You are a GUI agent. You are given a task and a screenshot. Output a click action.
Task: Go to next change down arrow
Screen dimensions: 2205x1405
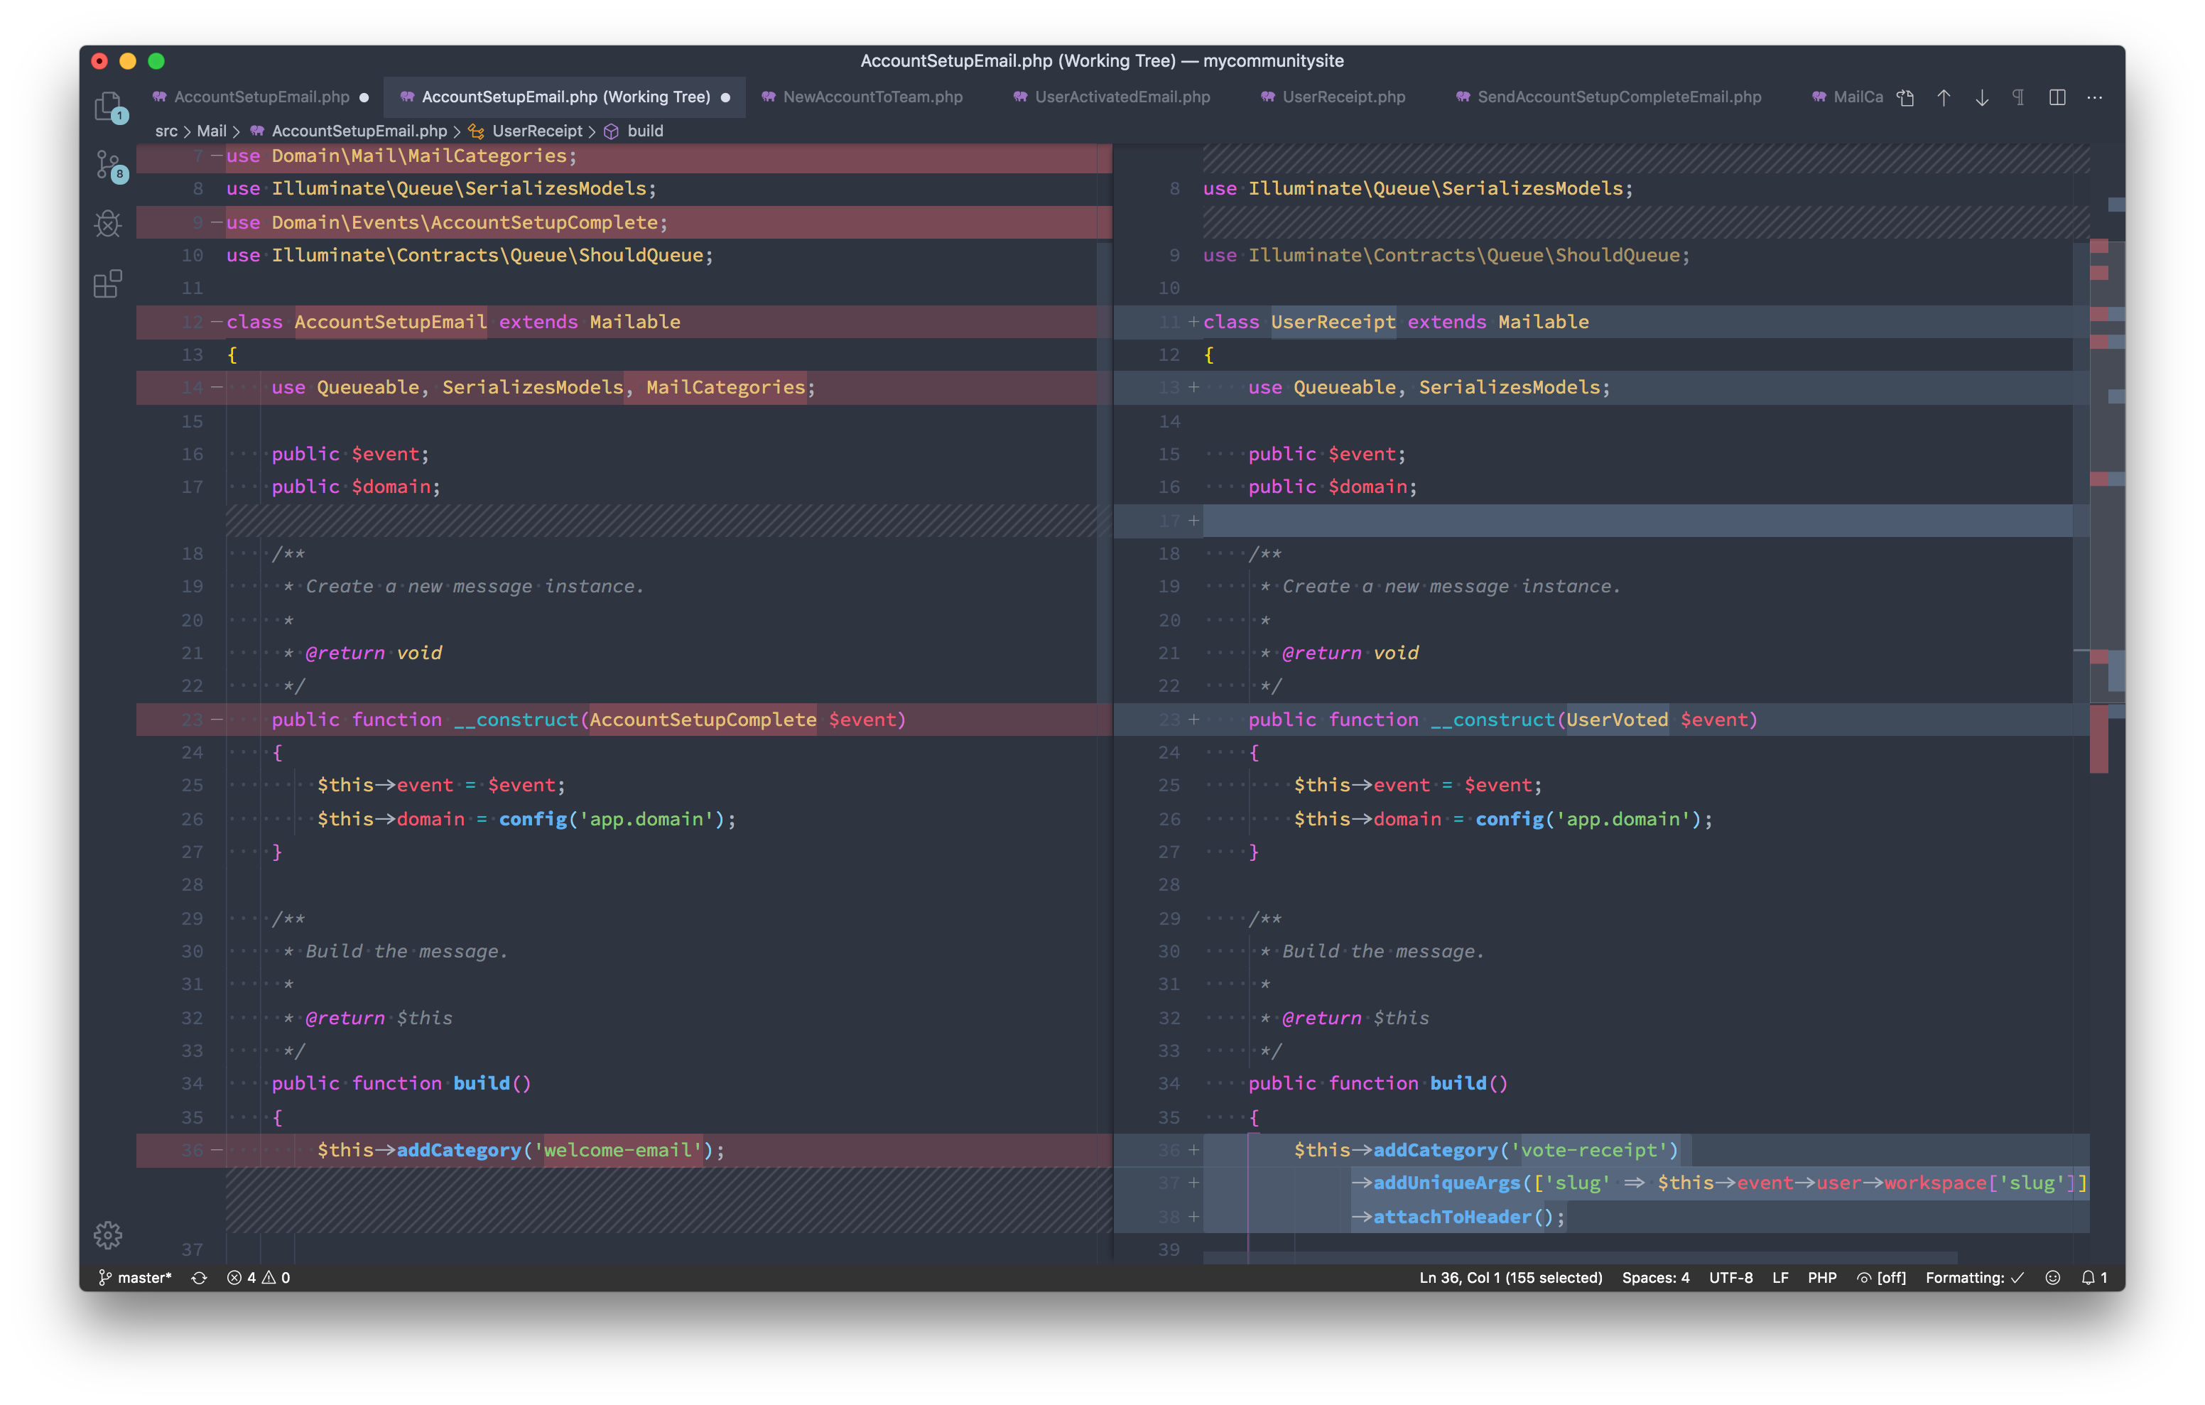(x=1981, y=97)
